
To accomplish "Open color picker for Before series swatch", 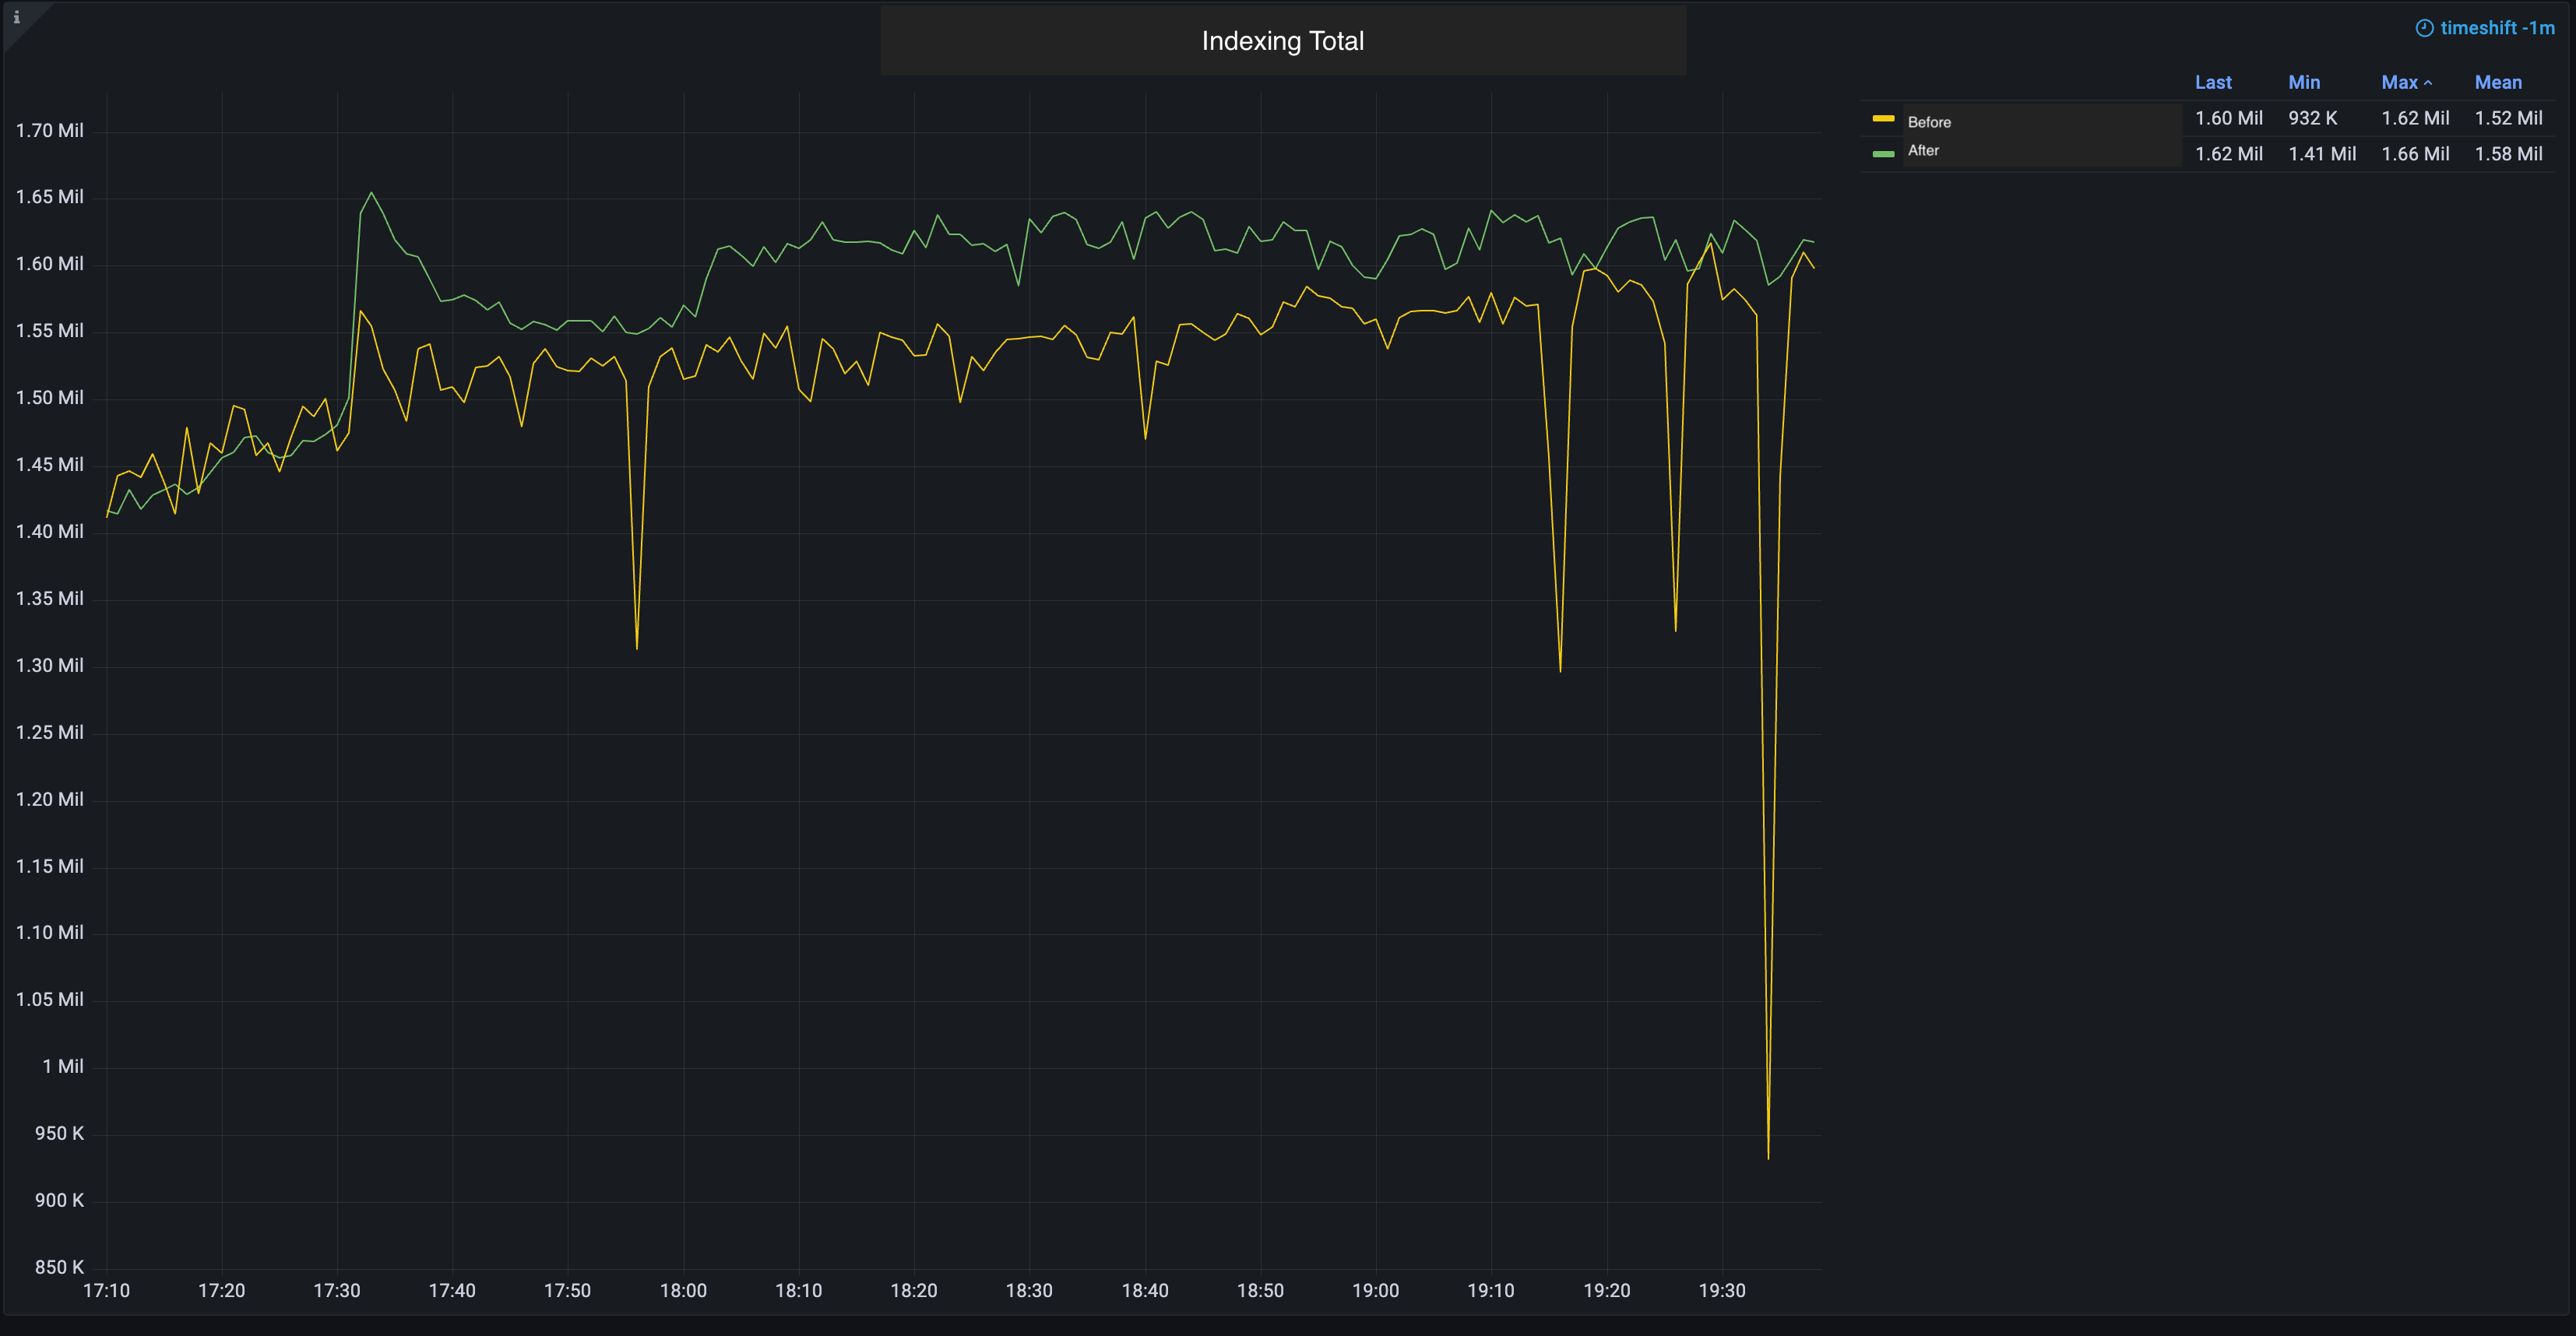I will click(1883, 119).
